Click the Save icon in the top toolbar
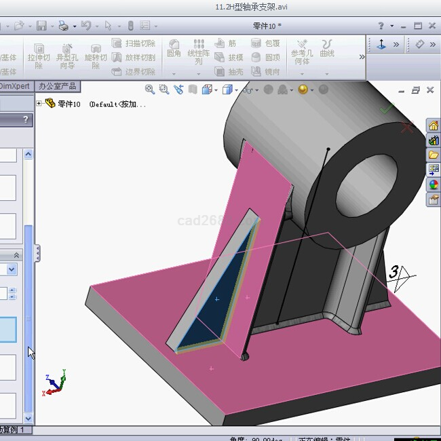The width and height of the screenshot is (441, 441). click(41, 26)
